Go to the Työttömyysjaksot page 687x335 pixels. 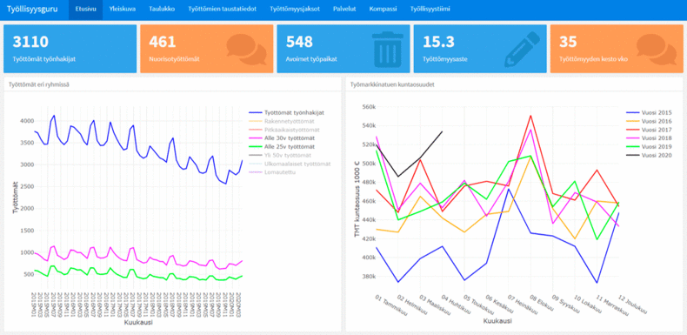(x=295, y=9)
